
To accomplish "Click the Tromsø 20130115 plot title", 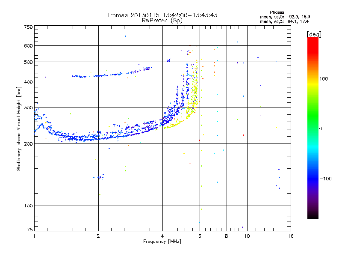I will (x=162, y=15).
